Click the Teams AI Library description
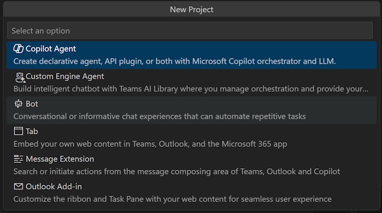382x213 pixels. pos(190,89)
